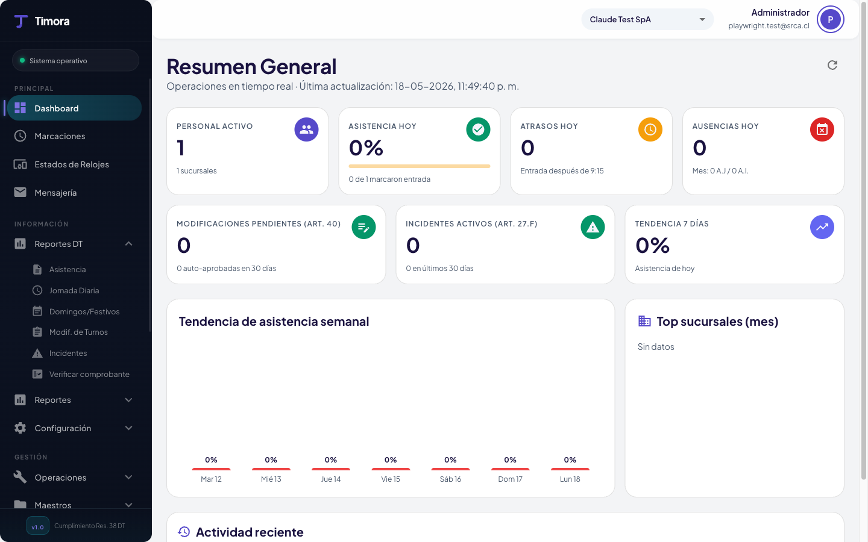Image resolution: width=868 pixels, height=542 pixels.
Task: Click the Marcaciones clock icon
Action: point(20,136)
